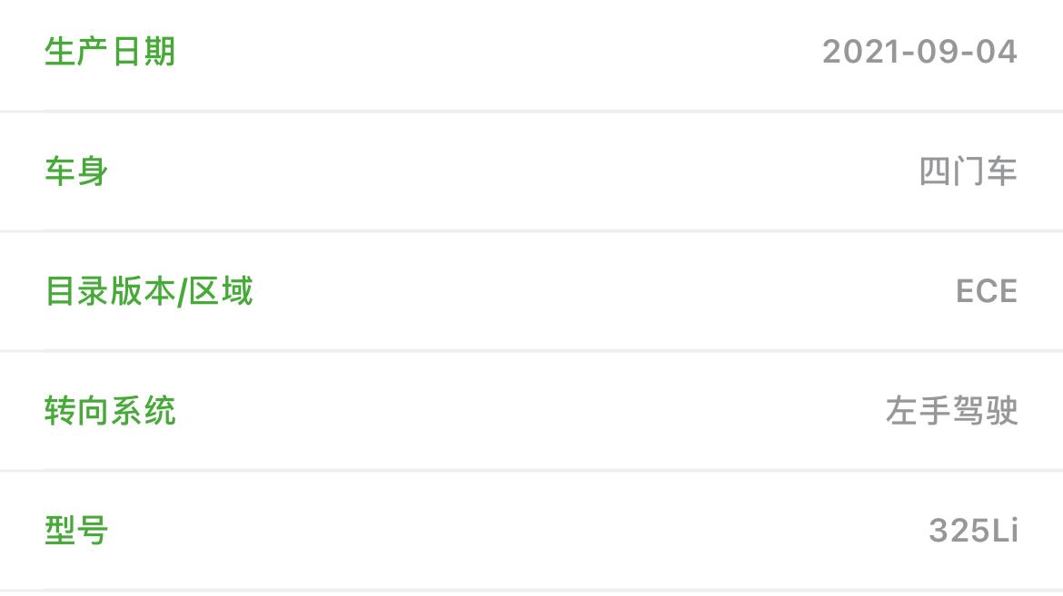Tap the 车身 label
Image resolution: width=1063 pixels, height=596 pixels.
pyautogui.click(x=76, y=171)
